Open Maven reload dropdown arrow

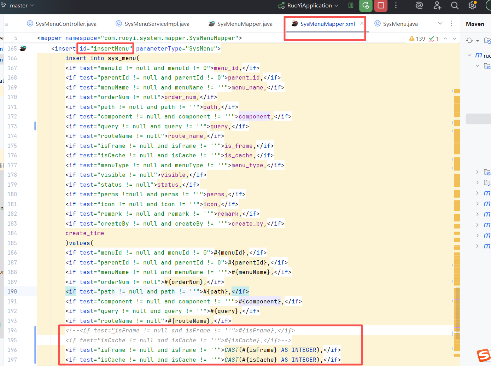(478, 41)
